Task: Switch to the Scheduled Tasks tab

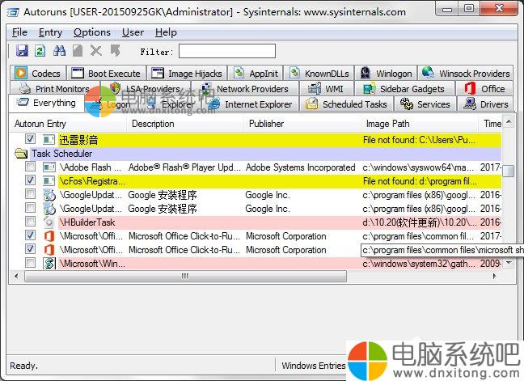Action: coord(346,104)
